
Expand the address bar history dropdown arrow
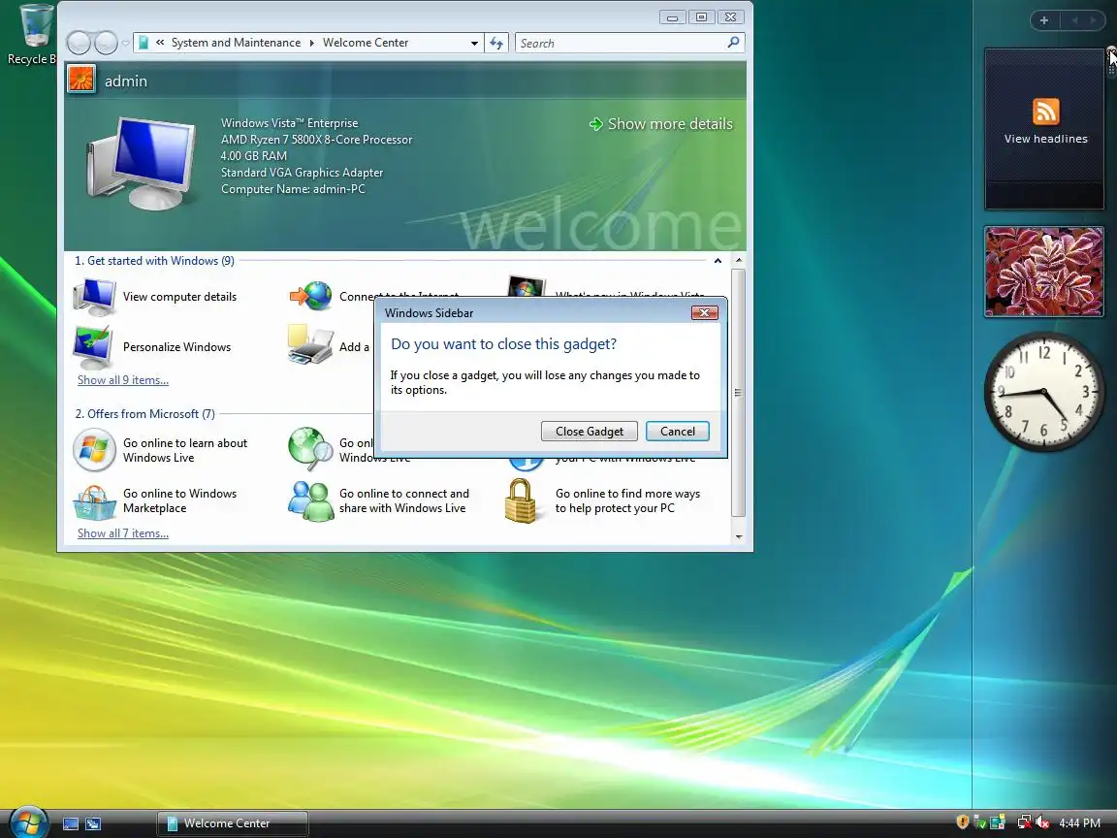coord(474,44)
